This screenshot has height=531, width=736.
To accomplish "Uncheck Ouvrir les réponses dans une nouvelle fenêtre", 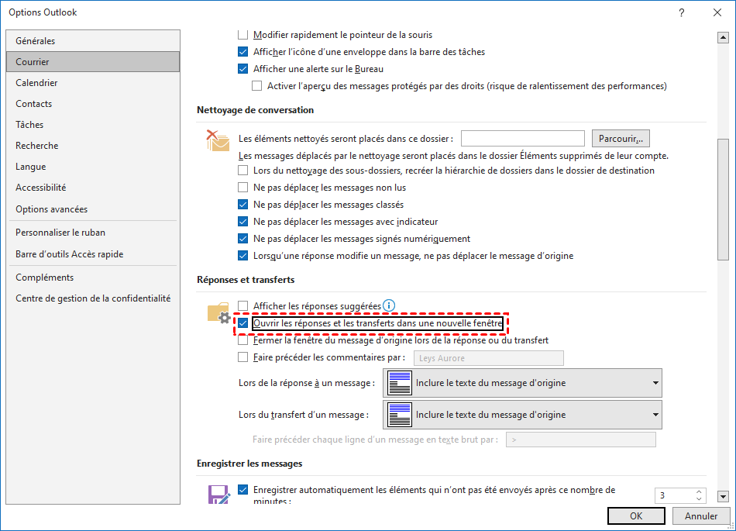I will 242,323.
